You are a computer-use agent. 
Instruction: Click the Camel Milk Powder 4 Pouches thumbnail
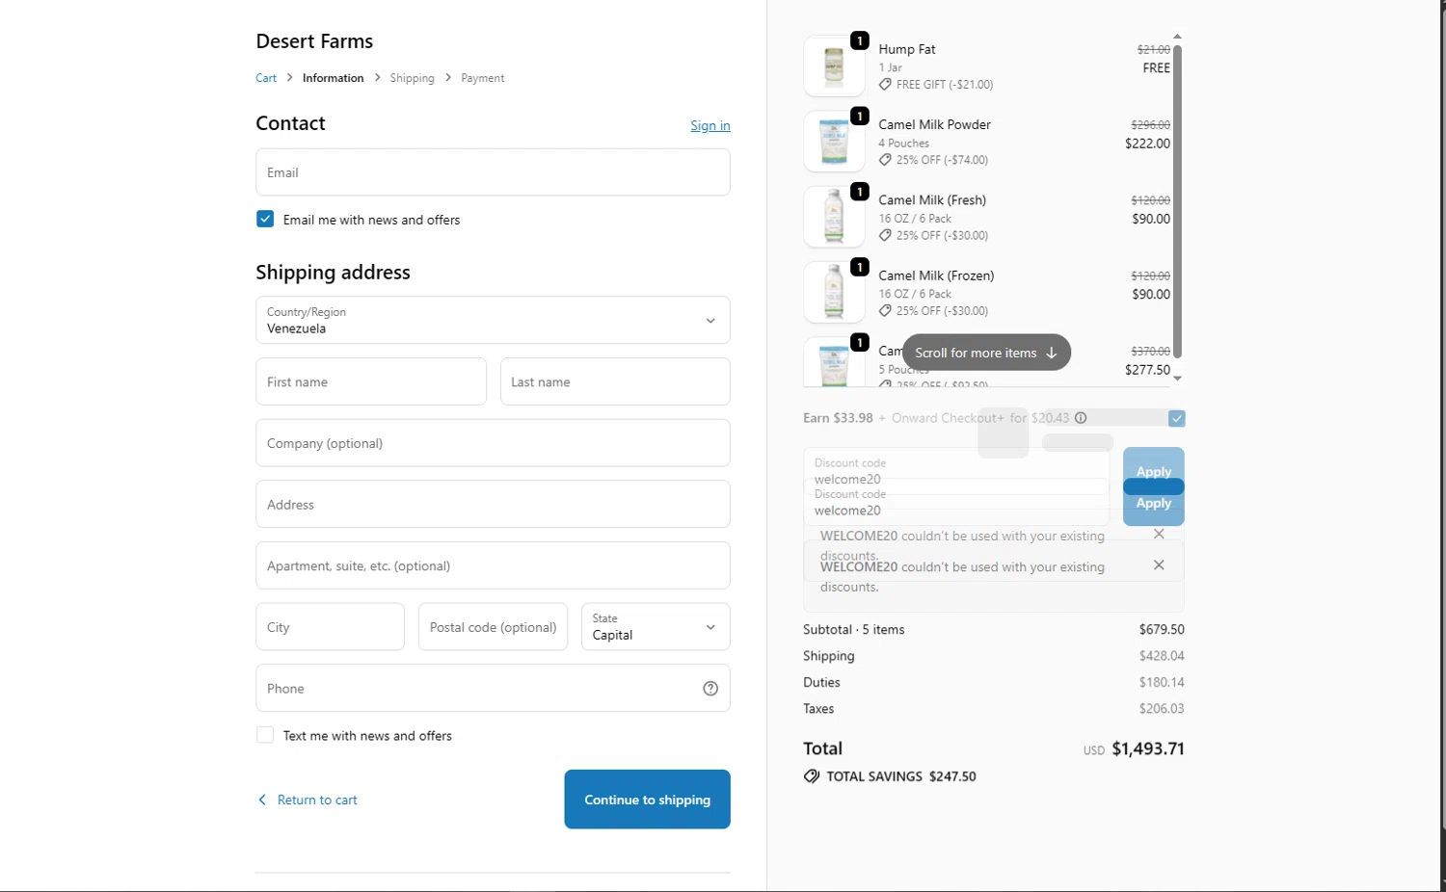coord(834,142)
